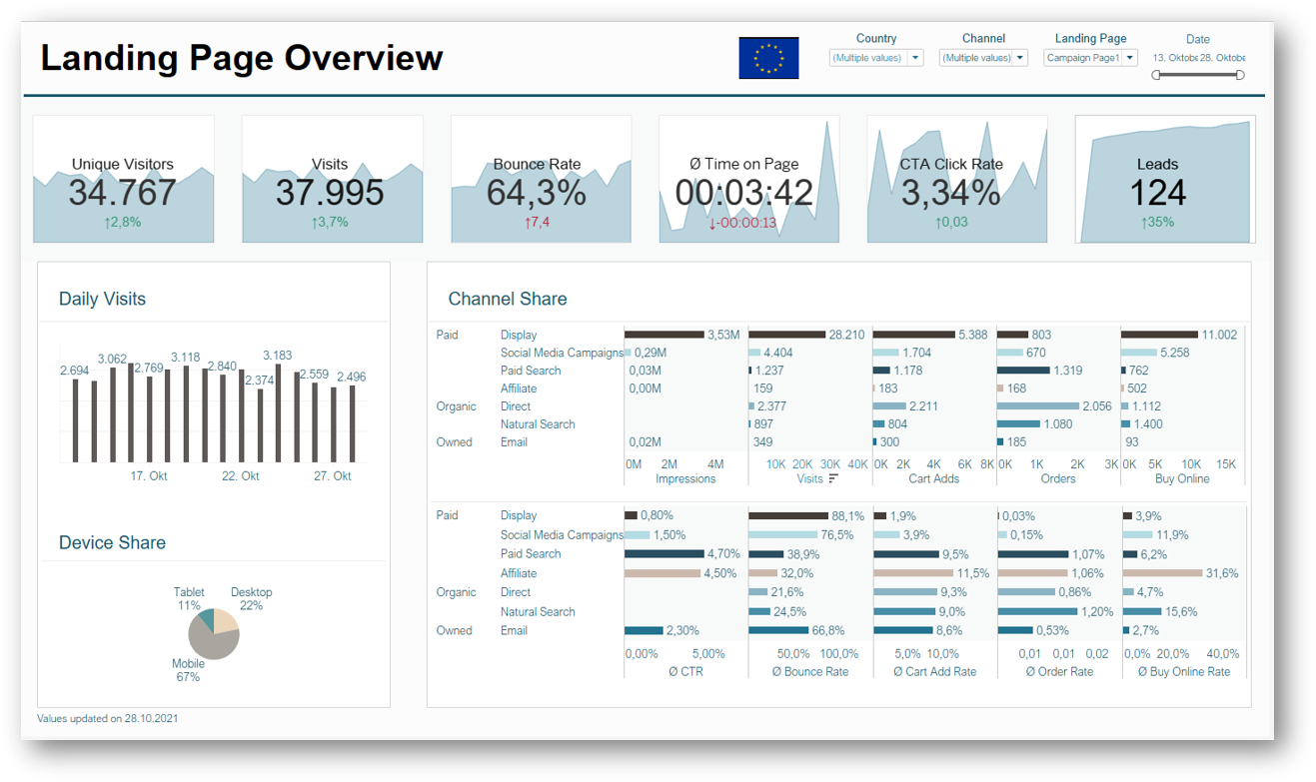Select the CTA Click Rate KPI card
Image resolution: width=1316 pixels, height=782 pixels.
click(x=956, y=180)
